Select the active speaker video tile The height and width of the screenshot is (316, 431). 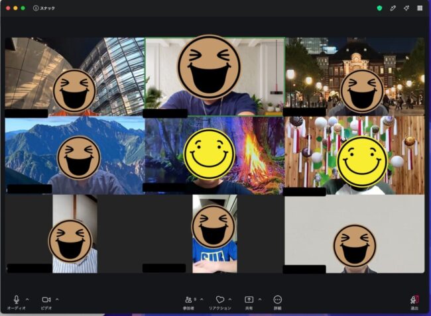215,77
